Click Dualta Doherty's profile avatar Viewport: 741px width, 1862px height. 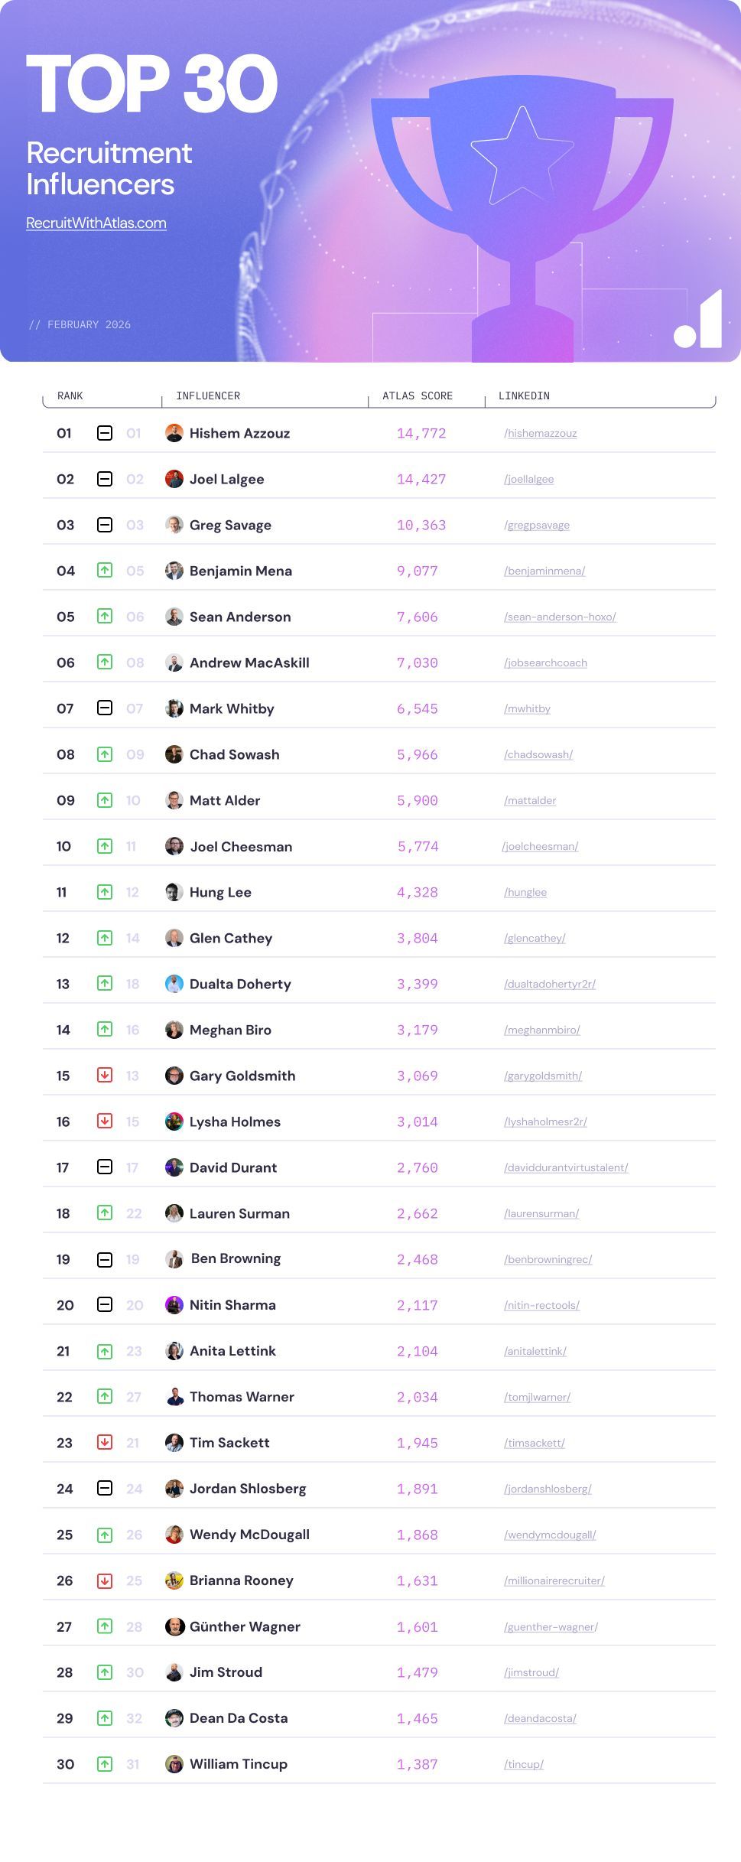(174, 984)
